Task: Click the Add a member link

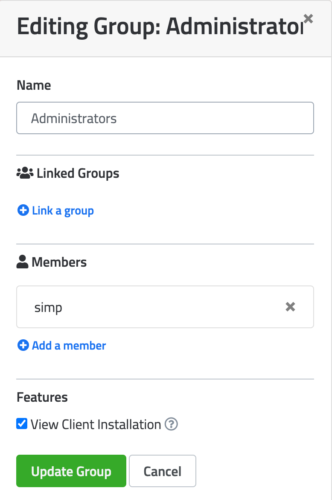Action: tap(69, 345)
